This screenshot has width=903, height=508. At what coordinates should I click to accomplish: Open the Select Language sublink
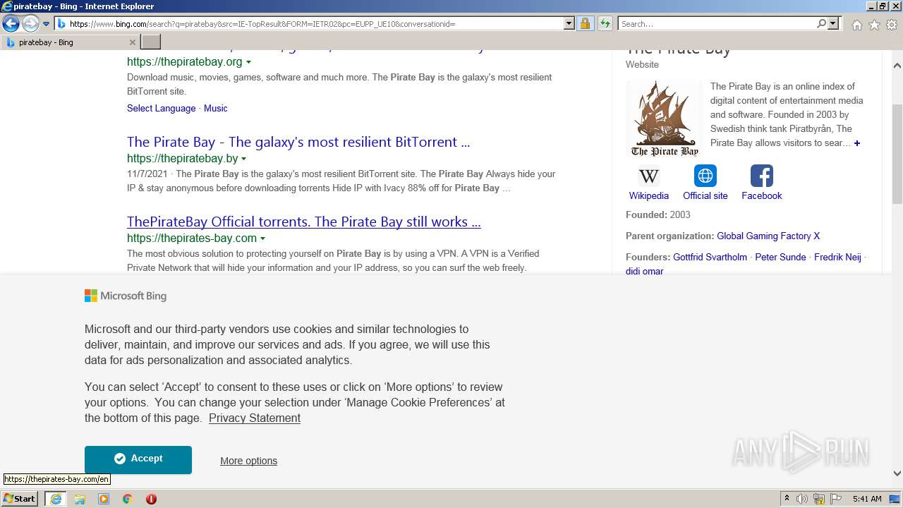pyautogui.click(x=161, y=108)
